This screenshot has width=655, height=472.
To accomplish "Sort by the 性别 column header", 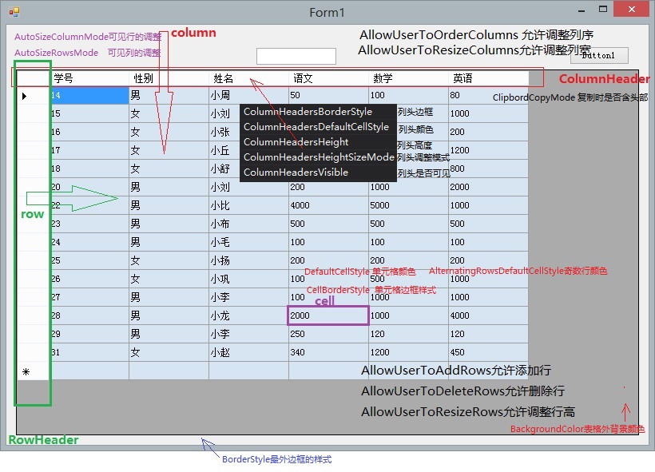I will 169,78.
